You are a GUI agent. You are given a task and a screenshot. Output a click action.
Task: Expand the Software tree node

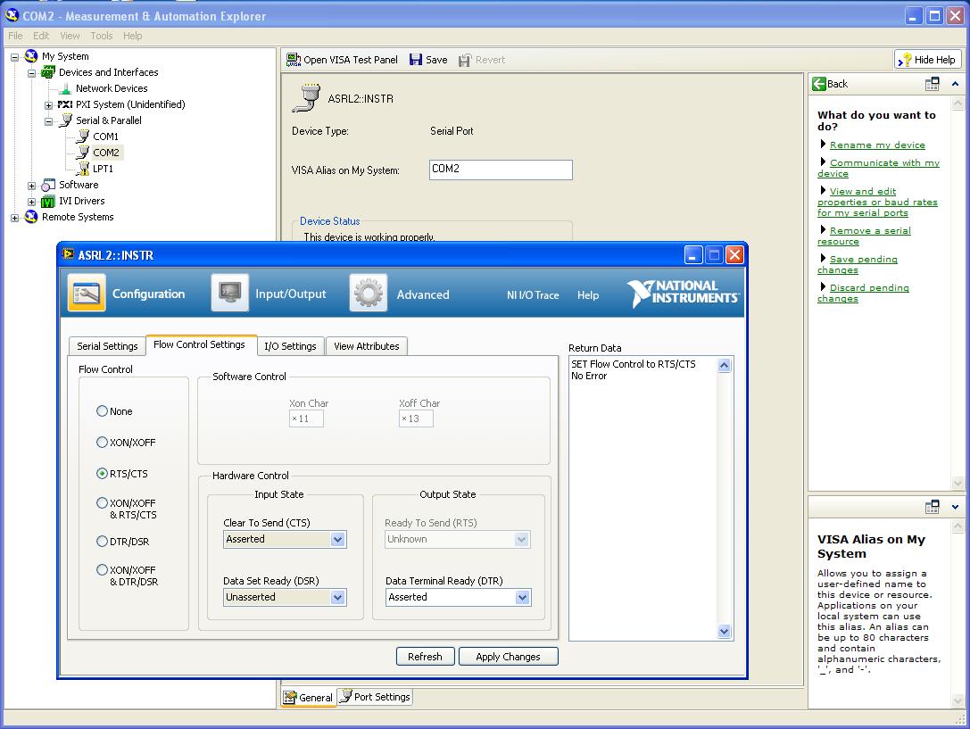coord(31,186)
